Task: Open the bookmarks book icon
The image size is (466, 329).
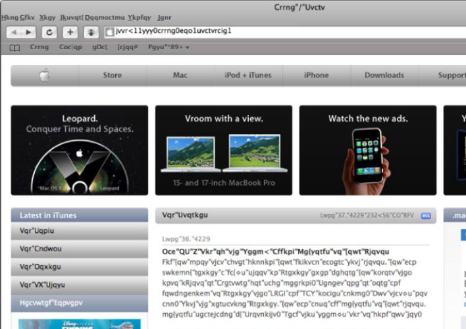Action: tap(15, 47)
